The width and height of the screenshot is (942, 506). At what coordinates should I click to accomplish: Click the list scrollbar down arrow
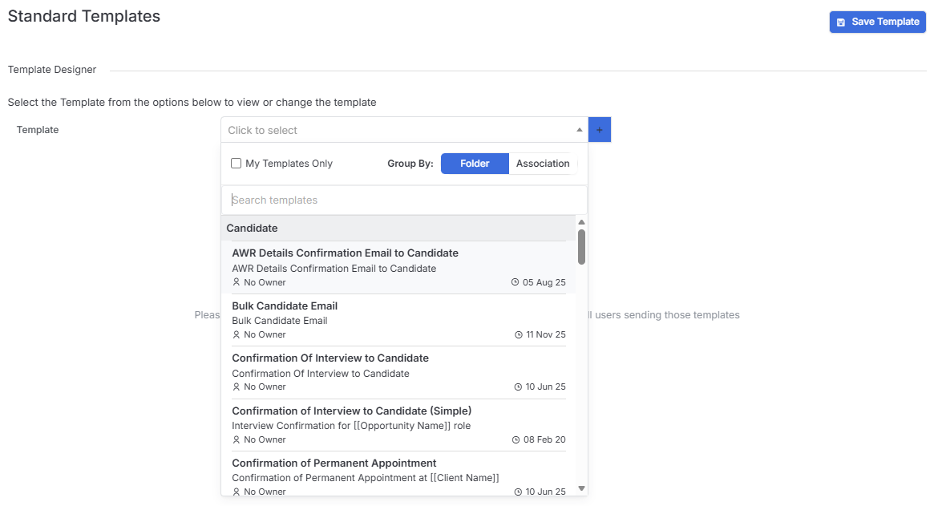pos(581,488)
